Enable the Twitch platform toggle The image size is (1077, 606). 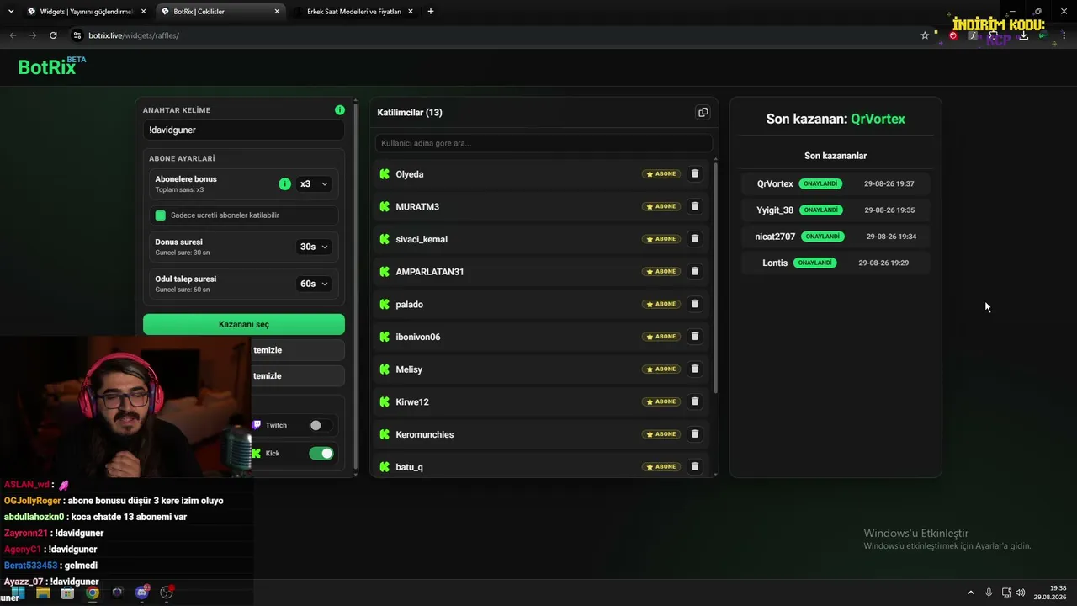pos(321,425)
